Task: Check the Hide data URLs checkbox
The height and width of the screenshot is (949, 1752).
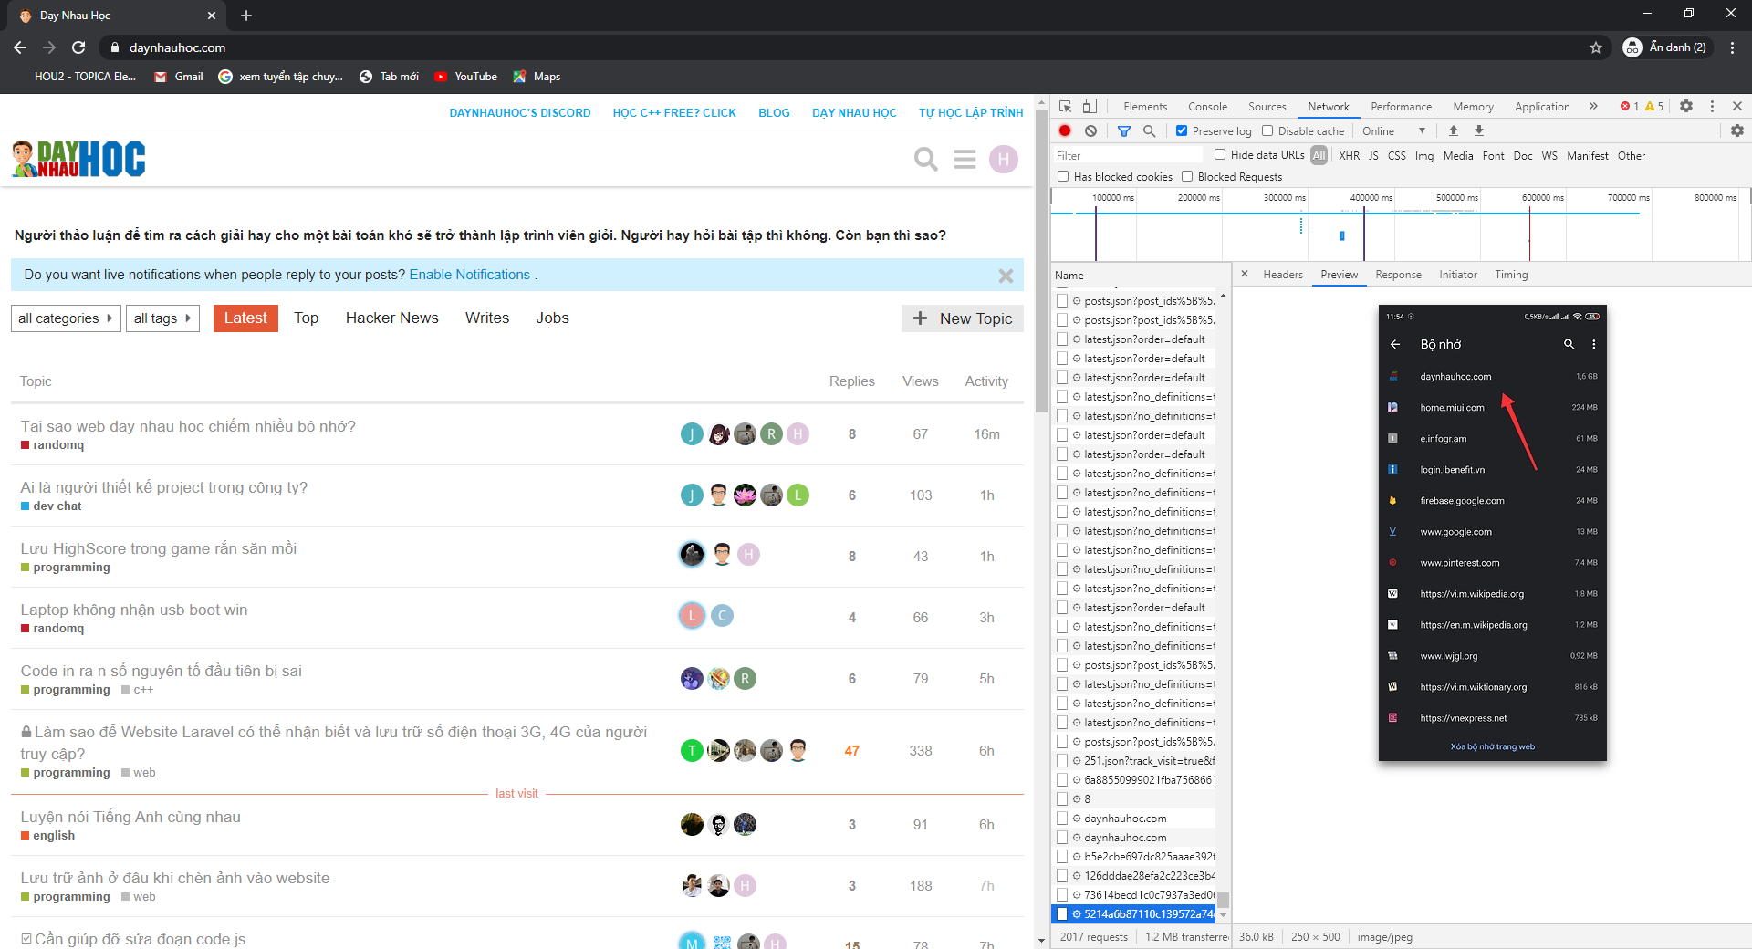Action: pos(1220,154)
